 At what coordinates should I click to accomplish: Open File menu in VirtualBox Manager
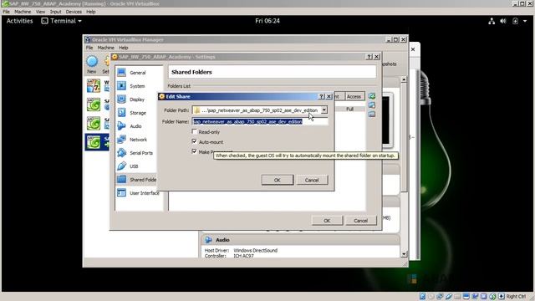[89, 48]
